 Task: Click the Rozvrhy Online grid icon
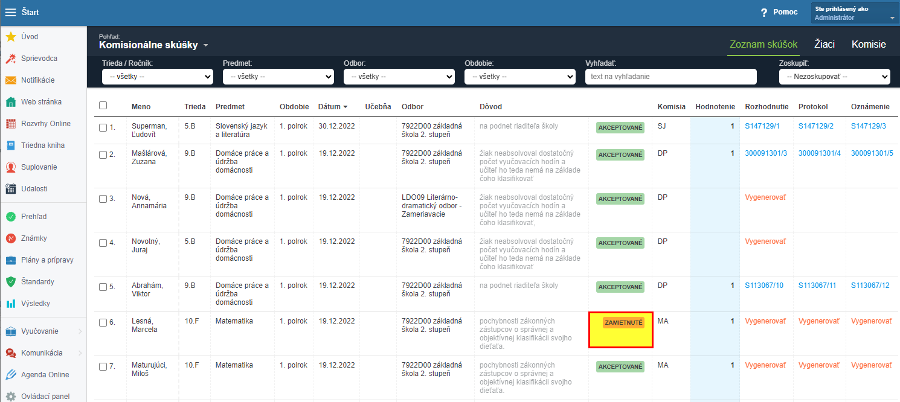(11, 124)
